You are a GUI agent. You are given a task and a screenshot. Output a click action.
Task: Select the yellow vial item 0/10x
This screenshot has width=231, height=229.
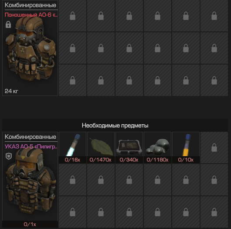pos(186,147)
